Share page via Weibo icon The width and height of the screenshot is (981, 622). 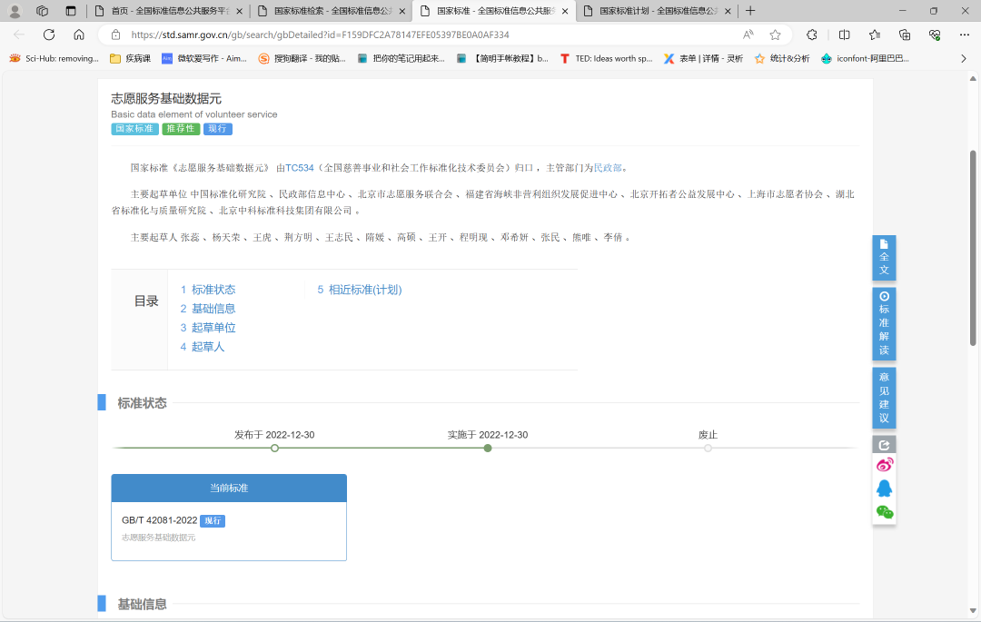(x=884, y=465)
